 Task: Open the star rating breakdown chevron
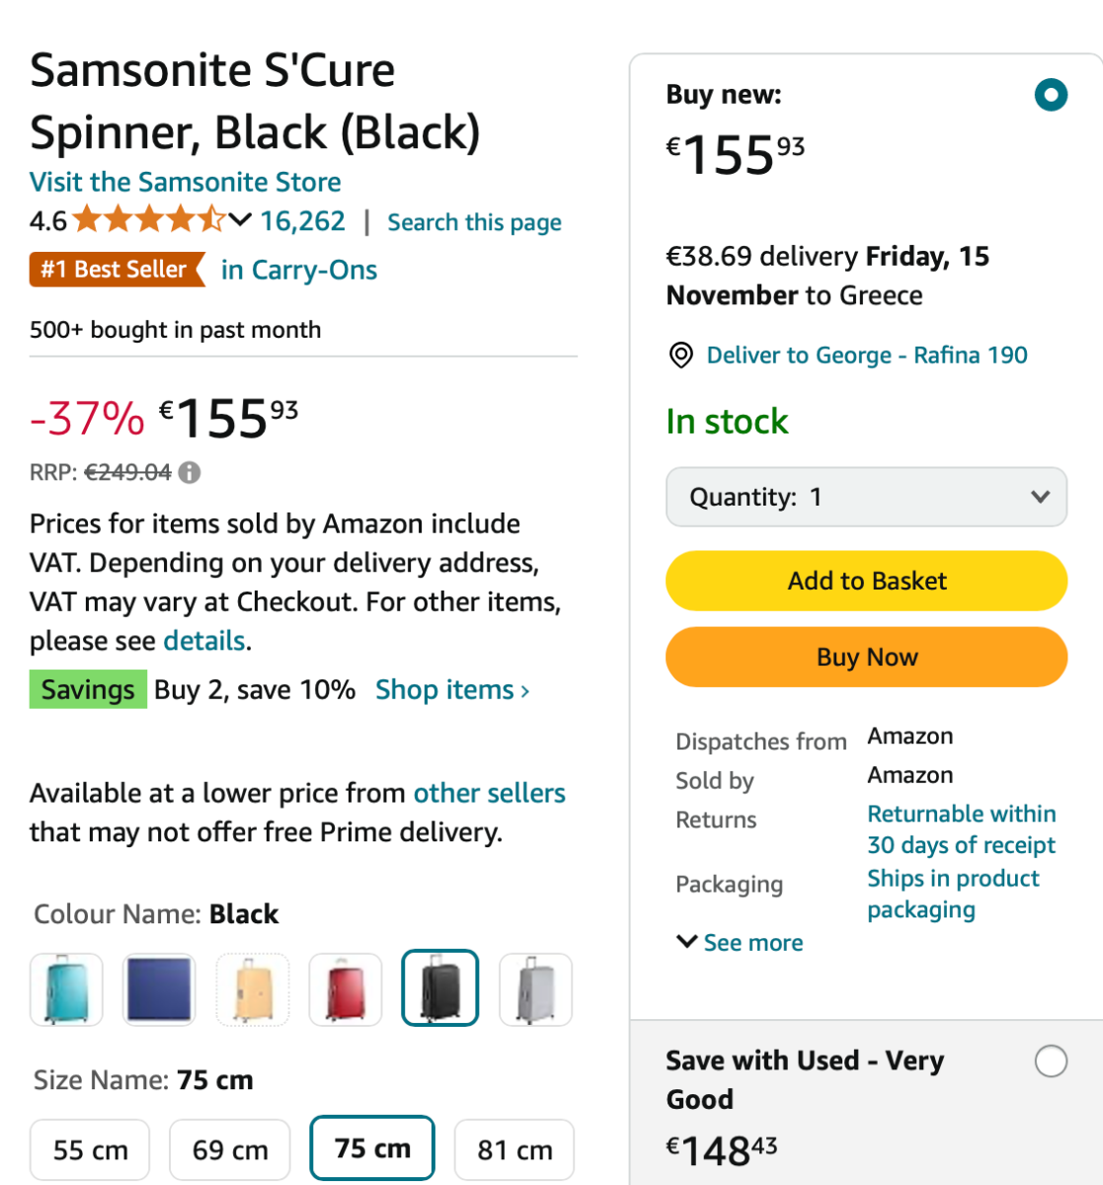point(240,220)
